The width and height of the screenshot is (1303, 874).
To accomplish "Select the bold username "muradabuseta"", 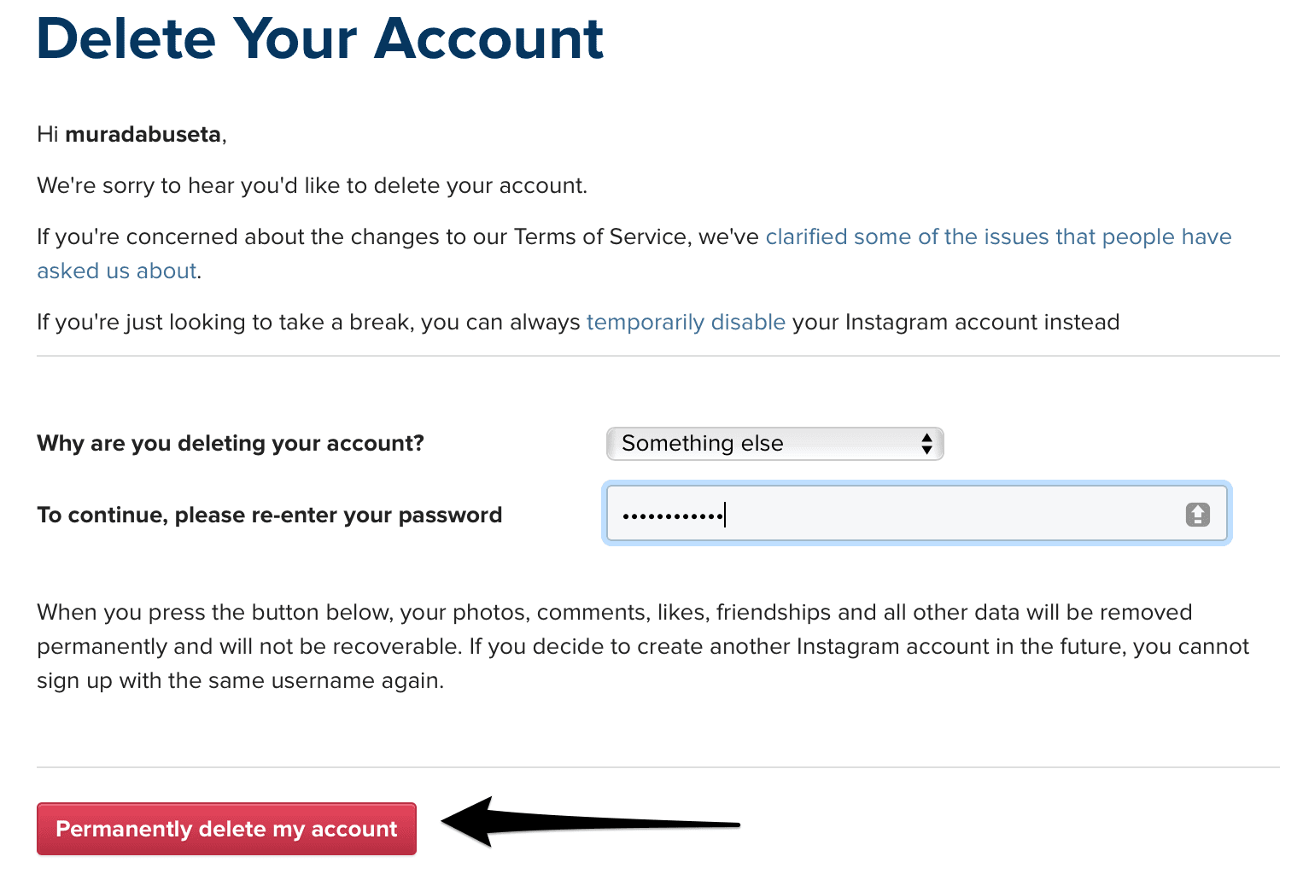I will (143, 135).
